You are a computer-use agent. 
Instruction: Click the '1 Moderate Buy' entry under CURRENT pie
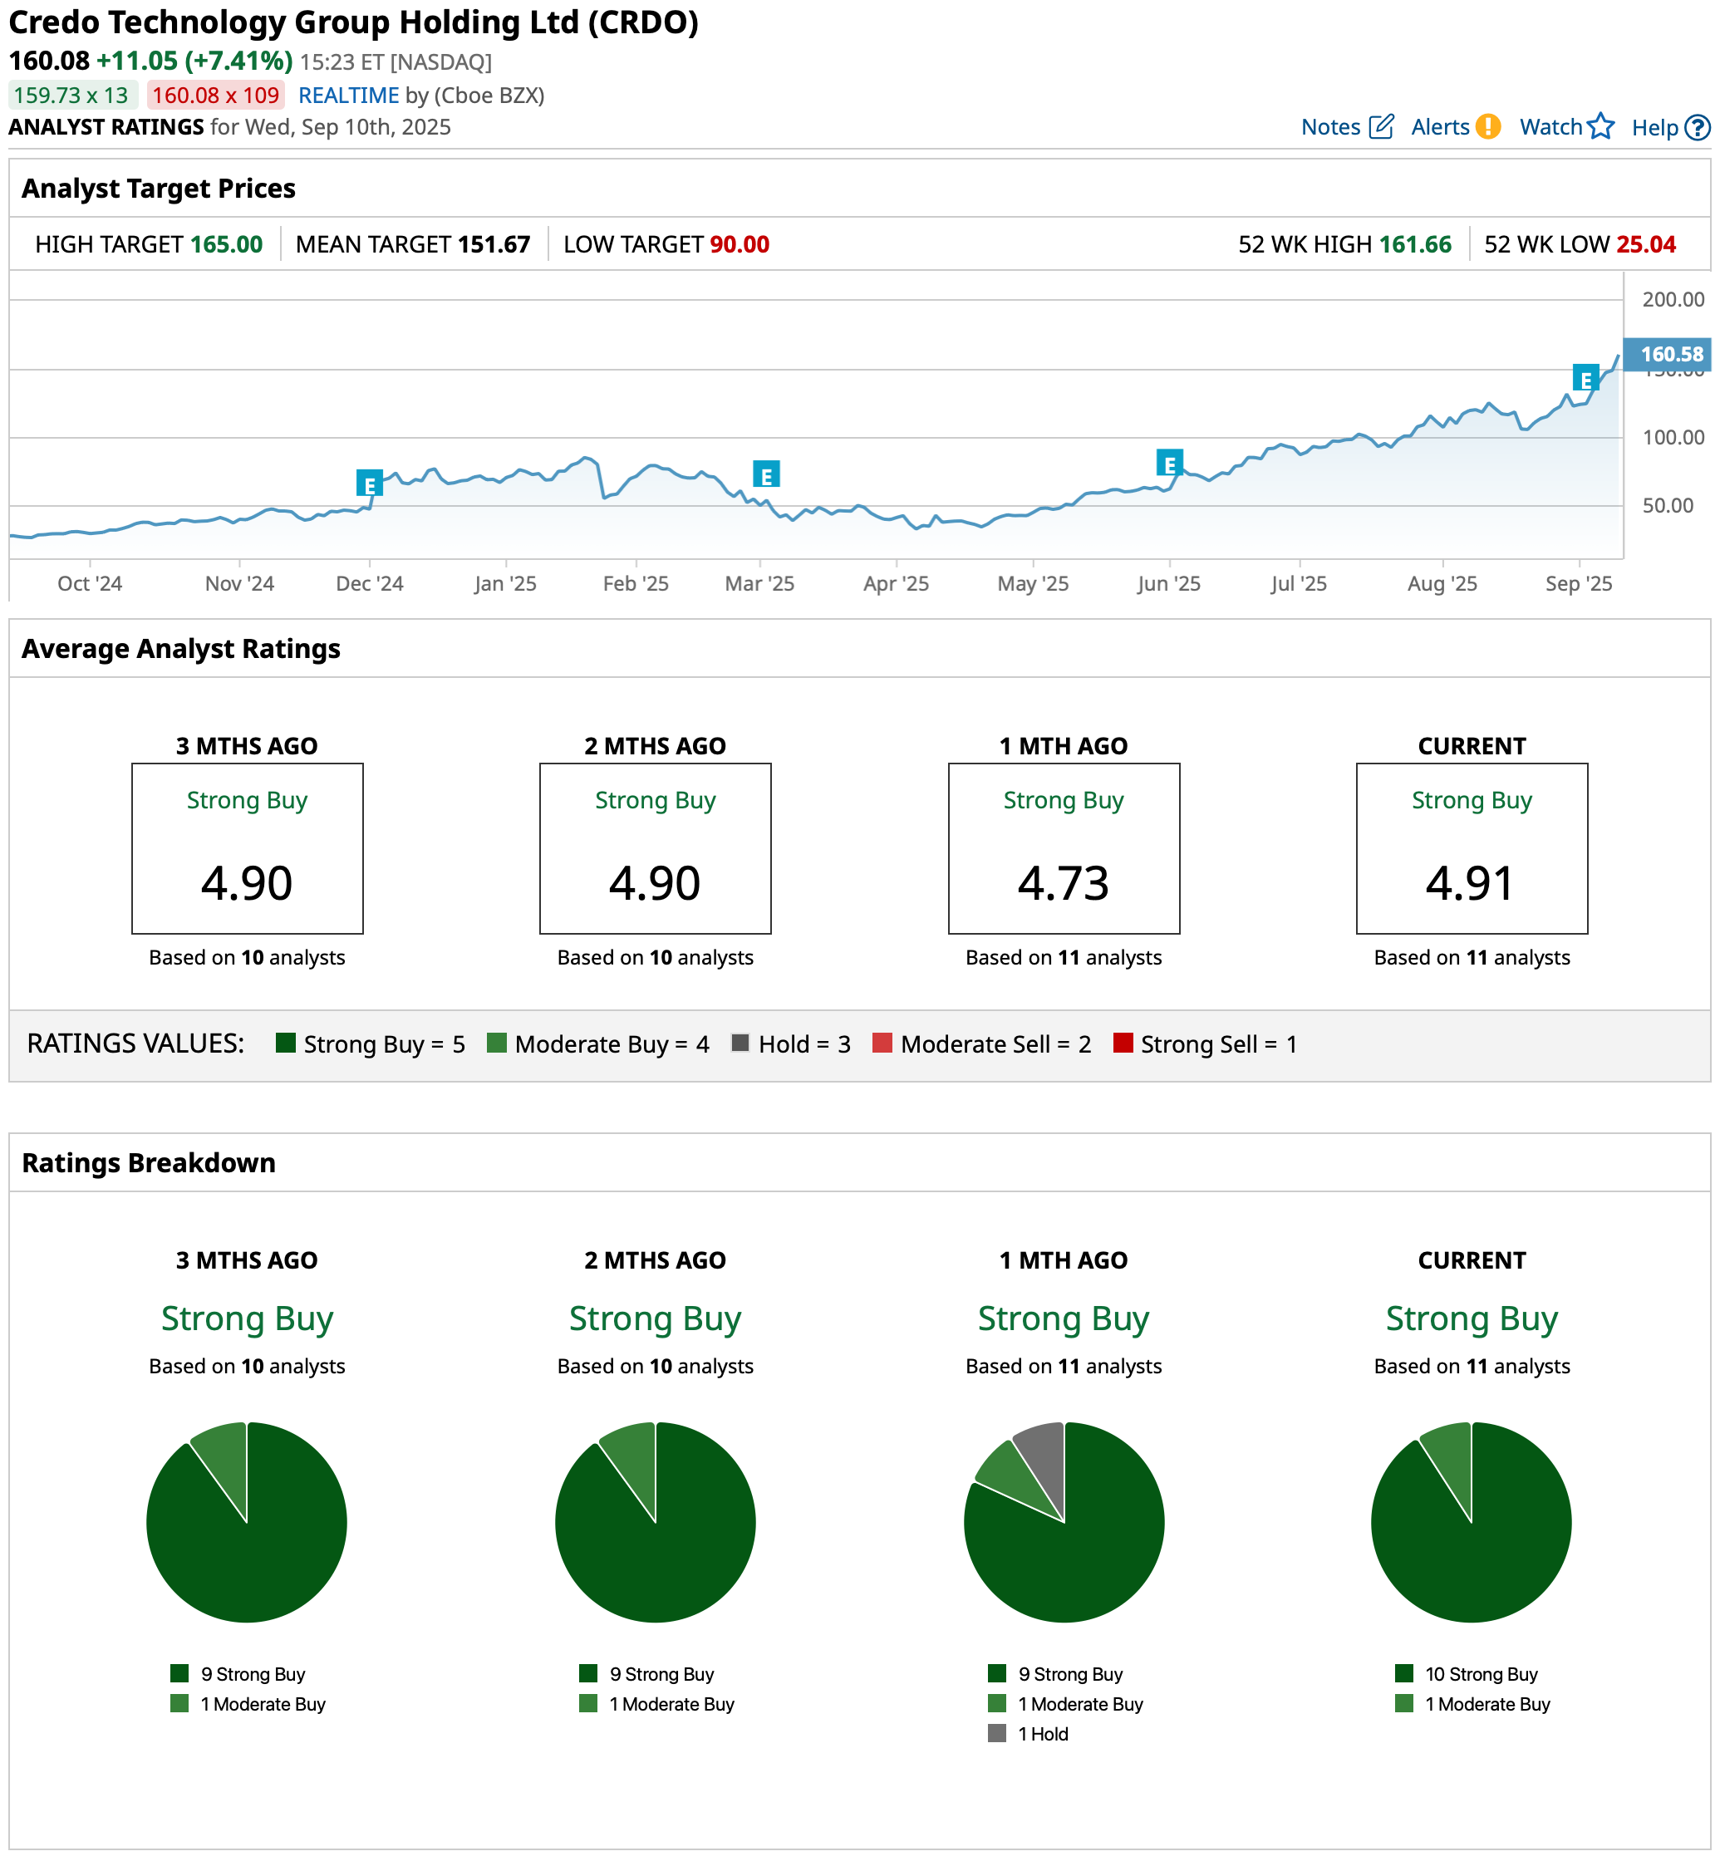(x=1472, y=1703)
